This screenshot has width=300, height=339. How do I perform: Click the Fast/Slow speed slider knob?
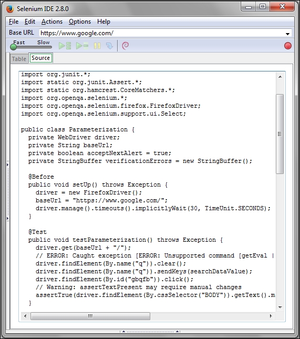(14, 47)
